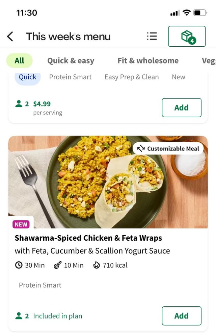Tap the Protein Smart tag in top row

click(70, 77)
